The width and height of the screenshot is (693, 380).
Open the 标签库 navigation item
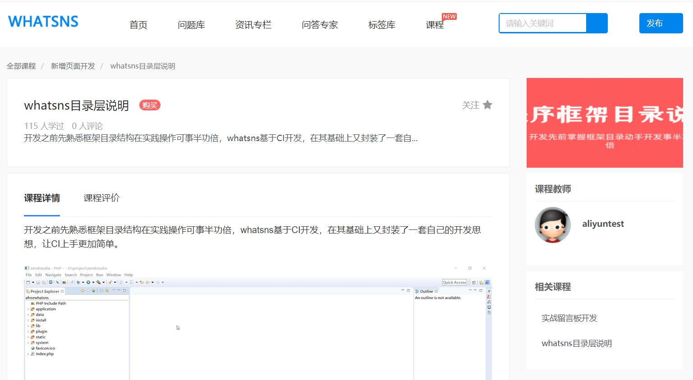tap(381, 25)
